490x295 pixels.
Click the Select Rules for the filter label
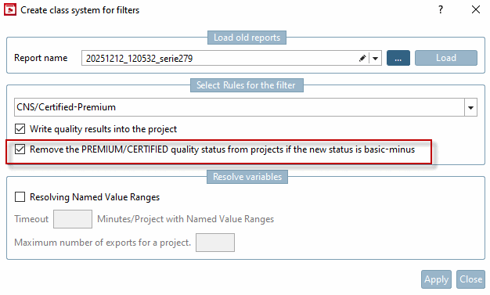247,85
